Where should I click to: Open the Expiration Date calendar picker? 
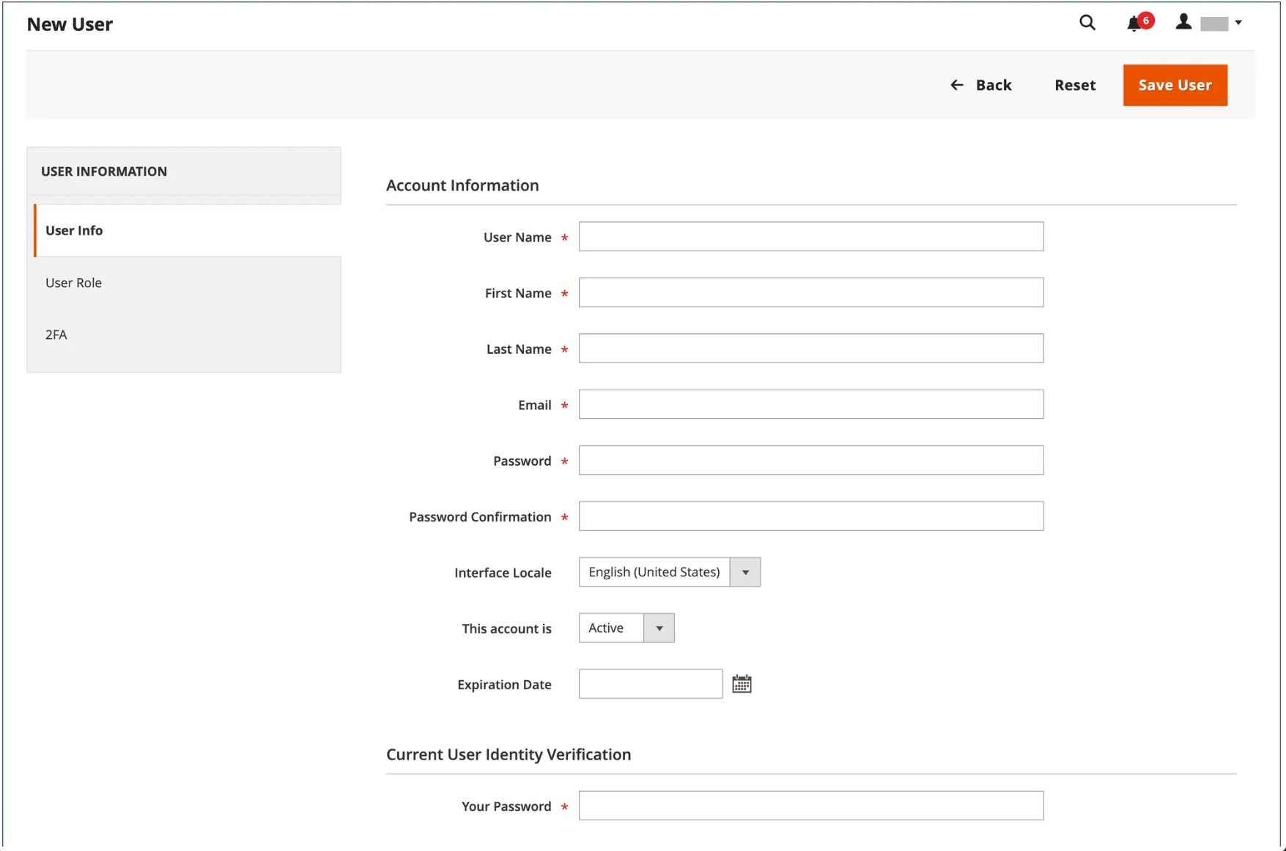pos(742,684)
